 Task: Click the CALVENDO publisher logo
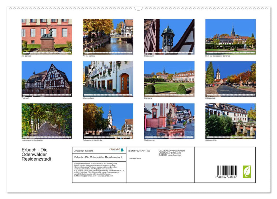[x=116, y=150]
